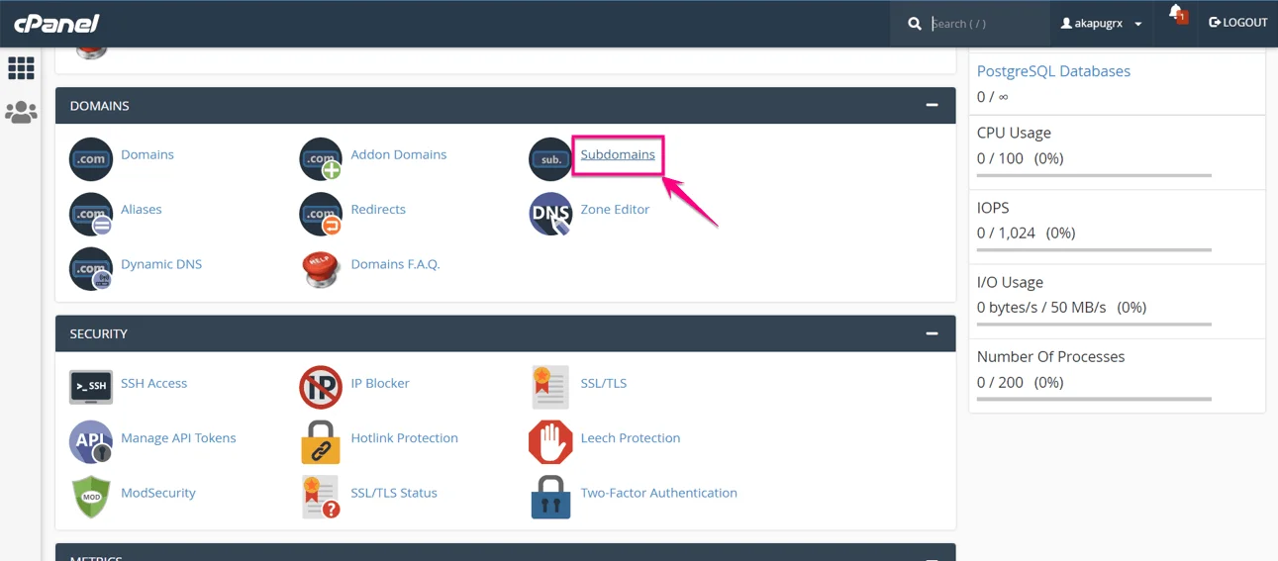
Task: Collapse the DOMAINS section
Action: coord(932,105)
